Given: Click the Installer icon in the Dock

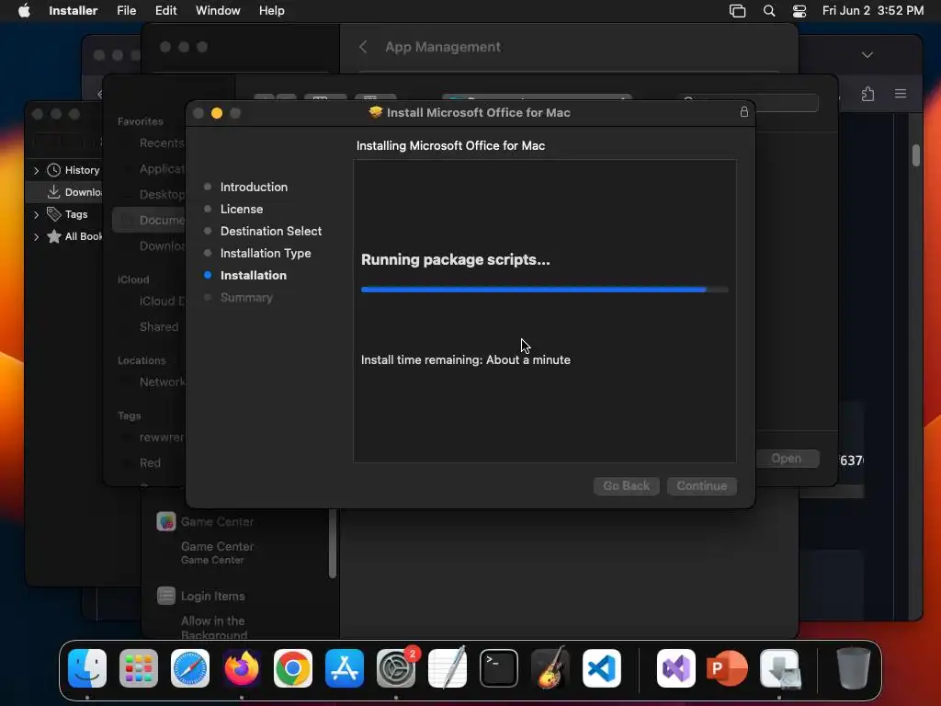Looking at the screenshot, I should [x=779, y=668].
